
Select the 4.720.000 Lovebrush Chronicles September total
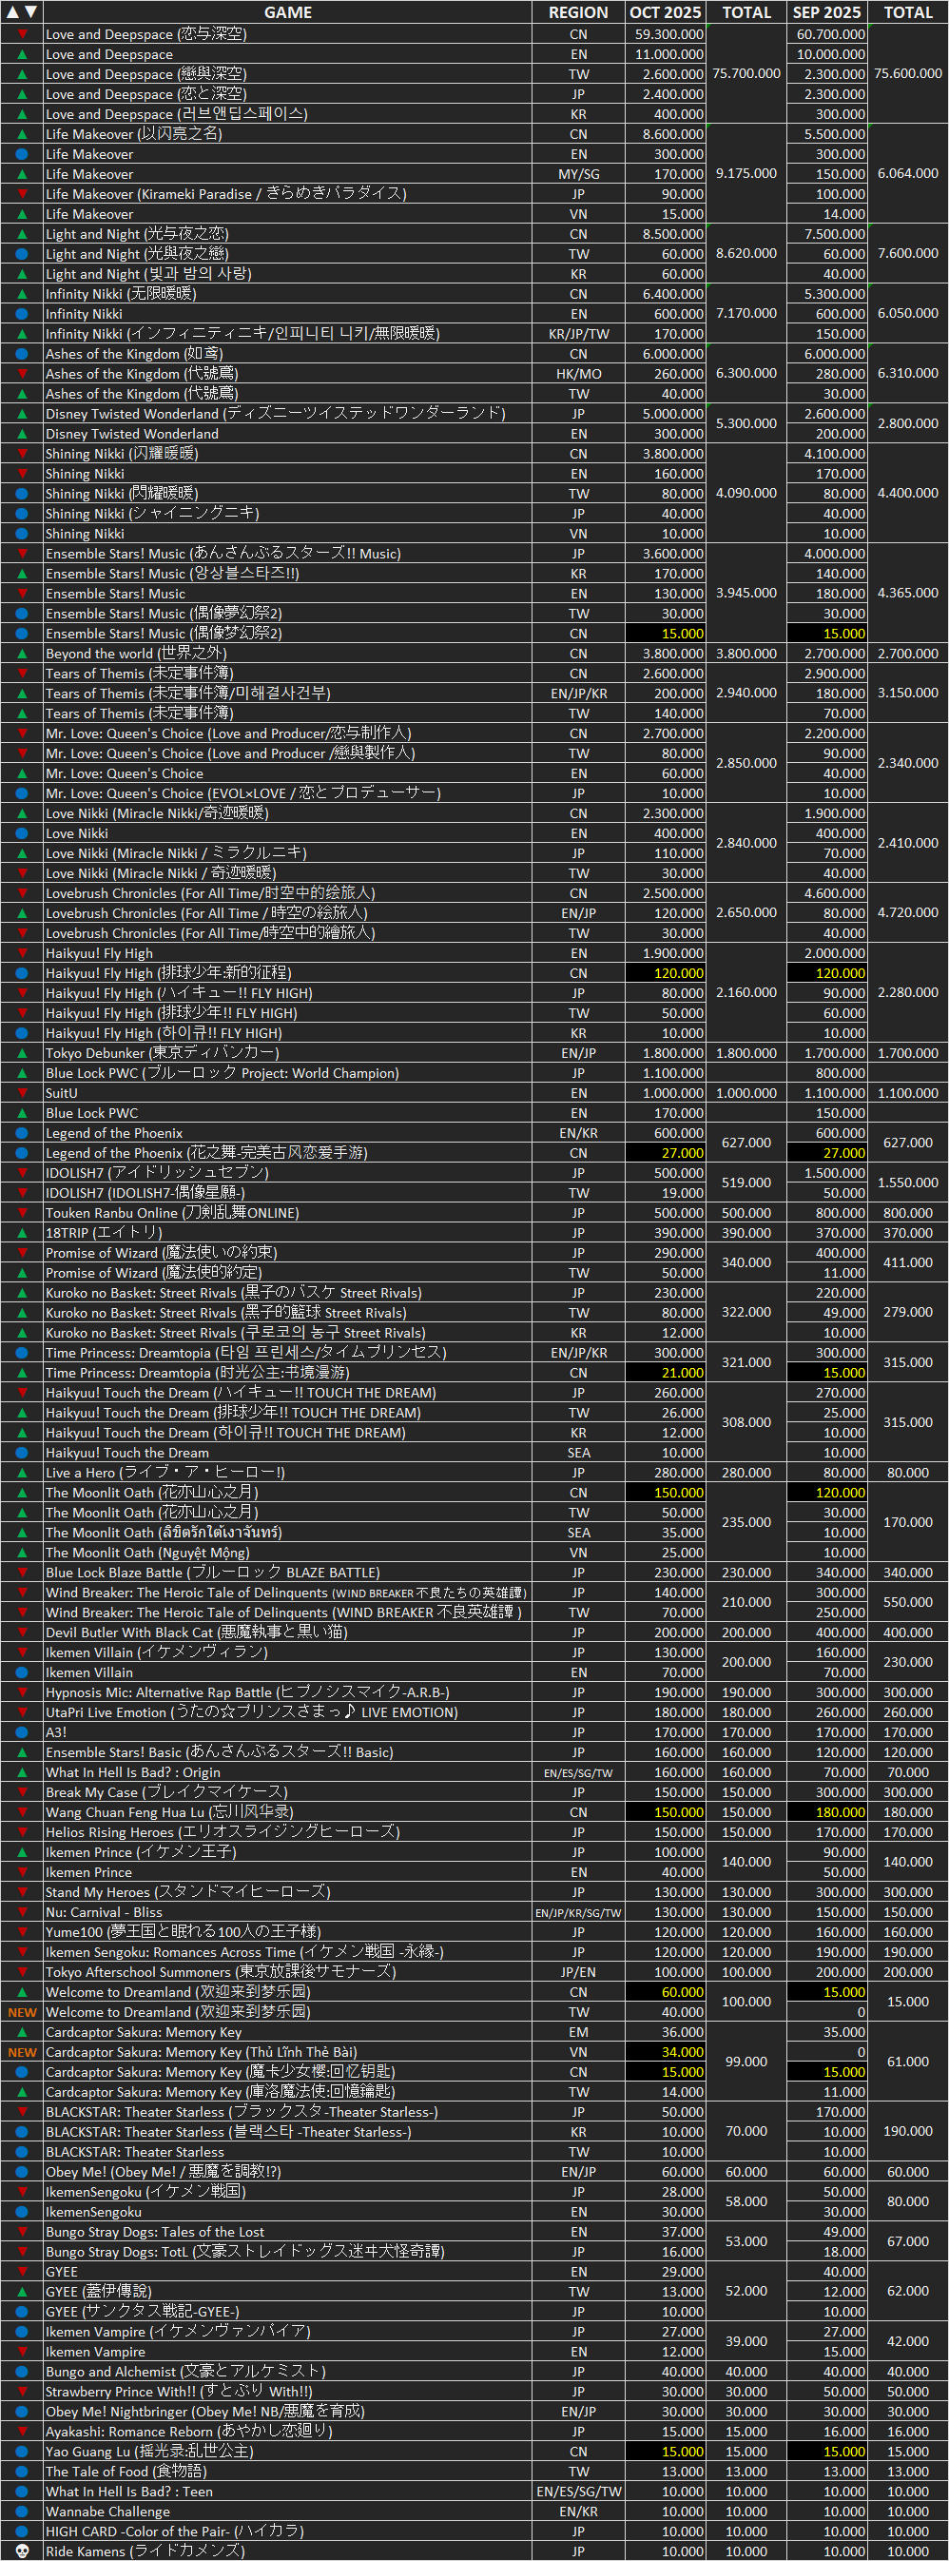(908, 912)
